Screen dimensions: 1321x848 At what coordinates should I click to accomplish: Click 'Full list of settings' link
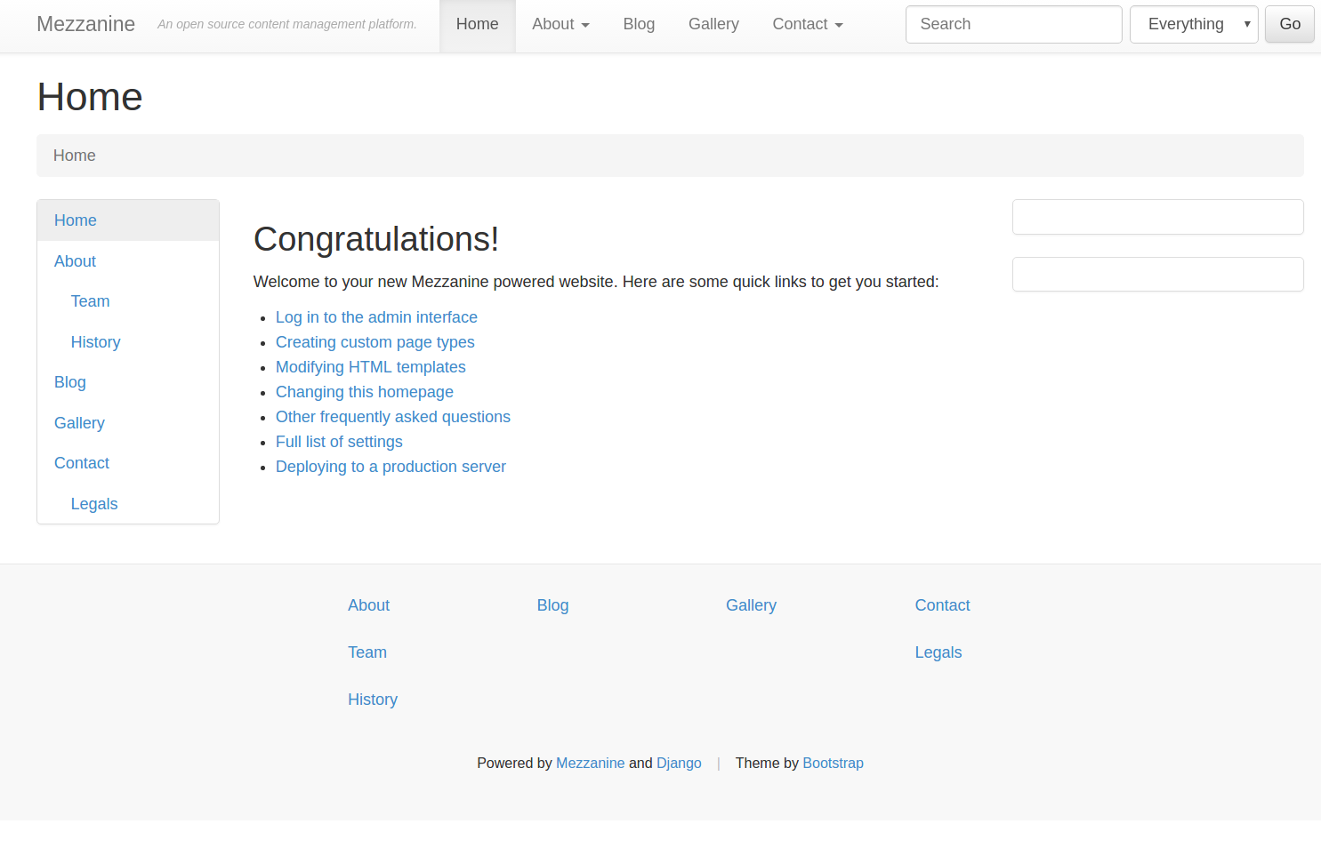pos(339,442)
